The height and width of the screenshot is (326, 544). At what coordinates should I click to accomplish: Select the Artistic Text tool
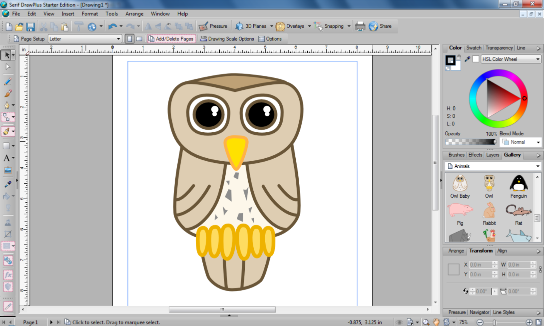(x=7, y=158)
